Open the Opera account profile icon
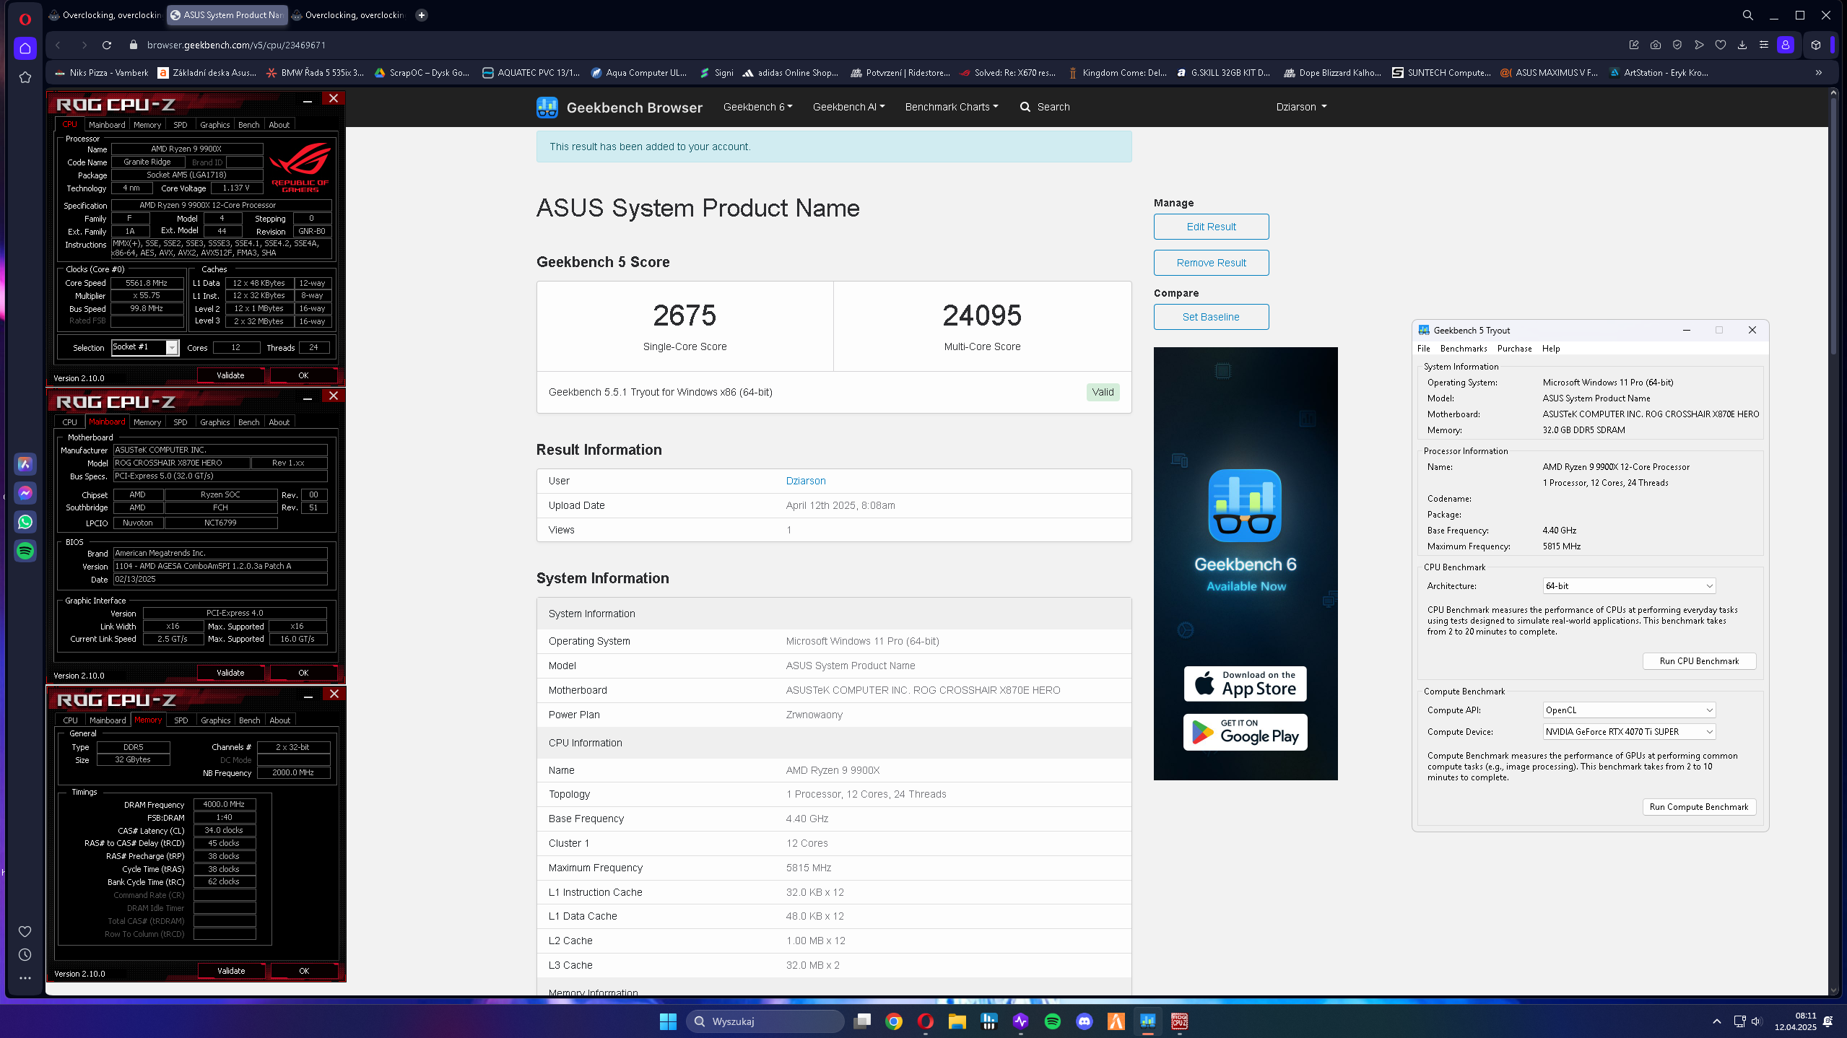This screenshot has height=1038, width=1847. click(x=1786, y=45)
